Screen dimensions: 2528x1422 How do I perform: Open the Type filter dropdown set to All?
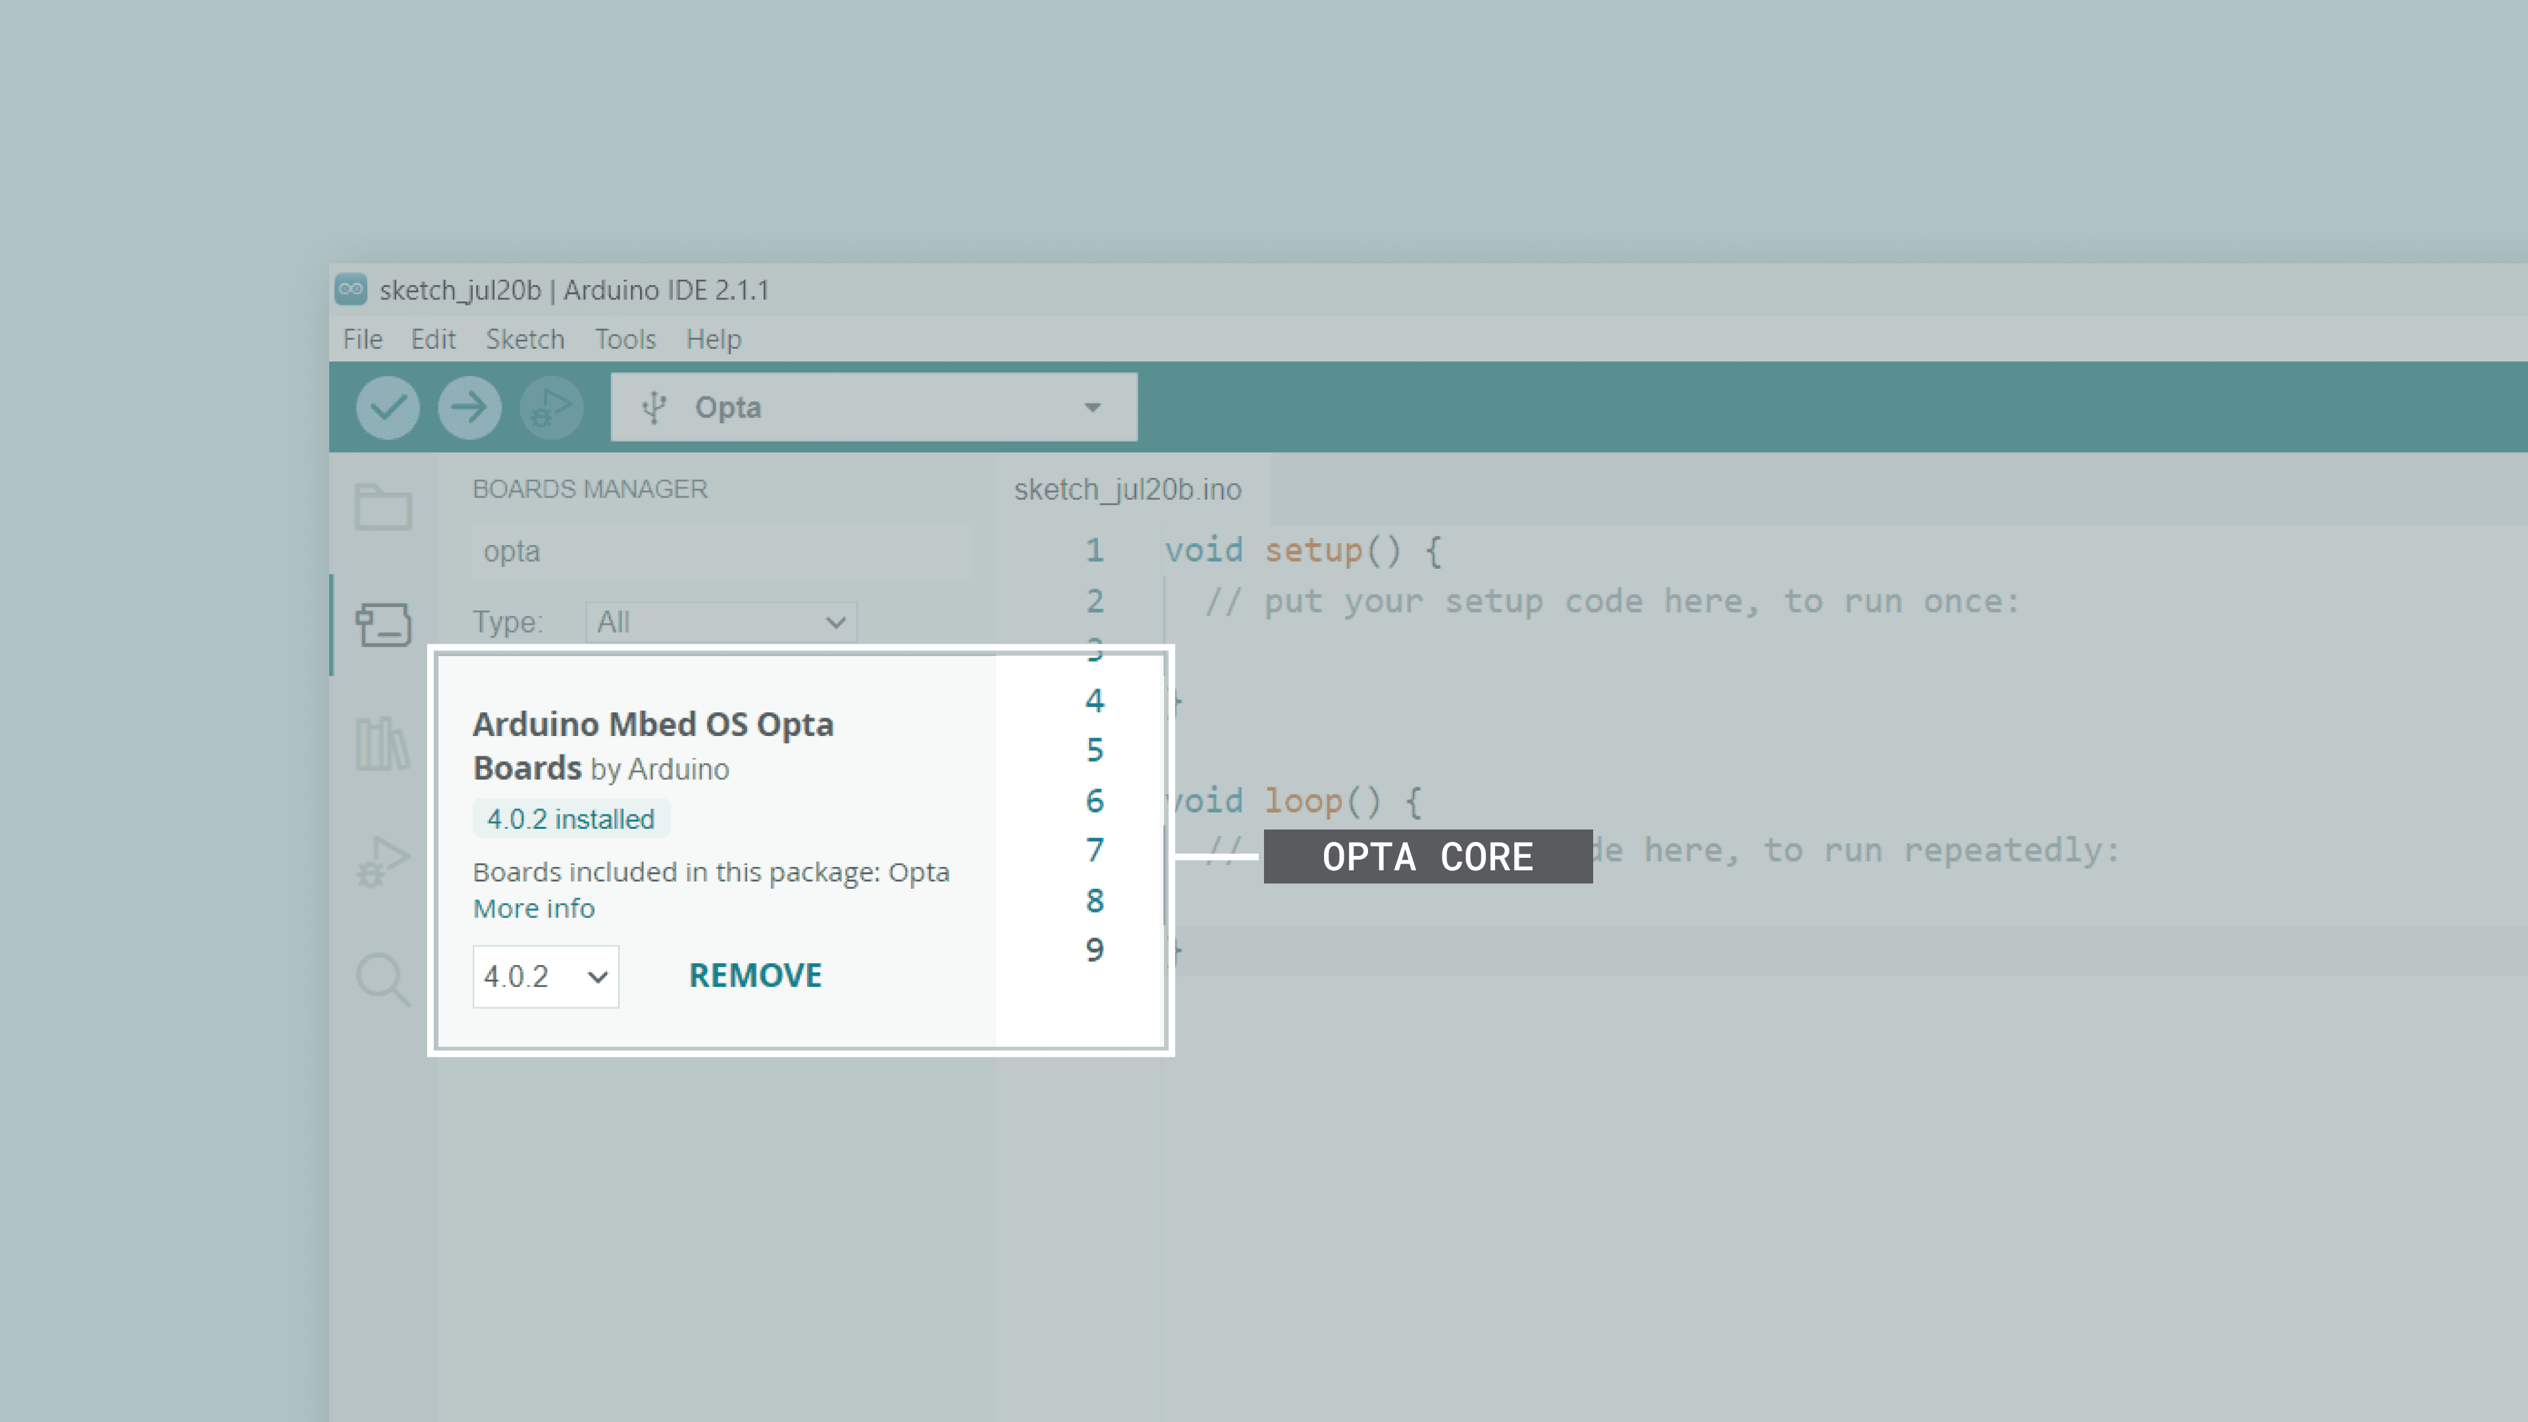coord(720,622)
